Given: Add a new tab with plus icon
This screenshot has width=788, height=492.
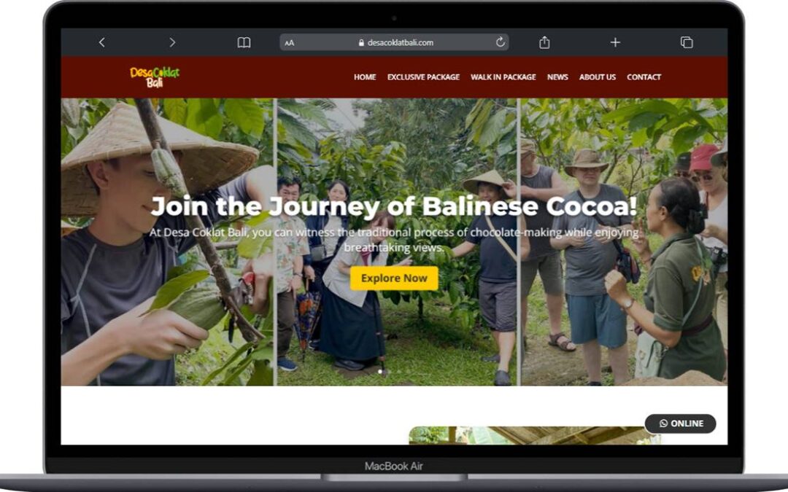Looking at the screenshot, I should 615,42.
